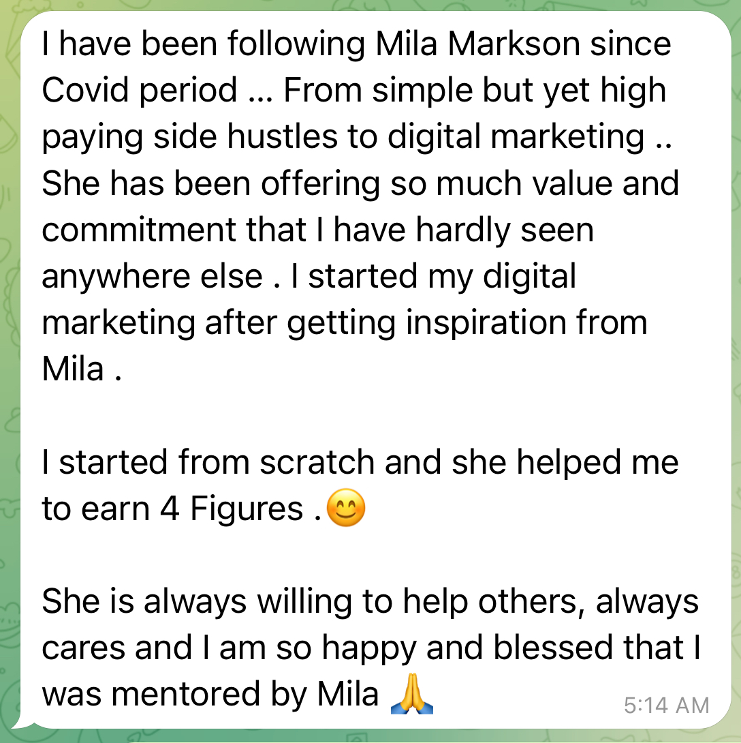Click the words "anywhere else"

[152, 277]
